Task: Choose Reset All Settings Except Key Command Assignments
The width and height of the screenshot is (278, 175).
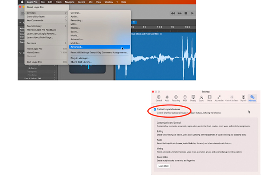Action: [x=99, y=53]
